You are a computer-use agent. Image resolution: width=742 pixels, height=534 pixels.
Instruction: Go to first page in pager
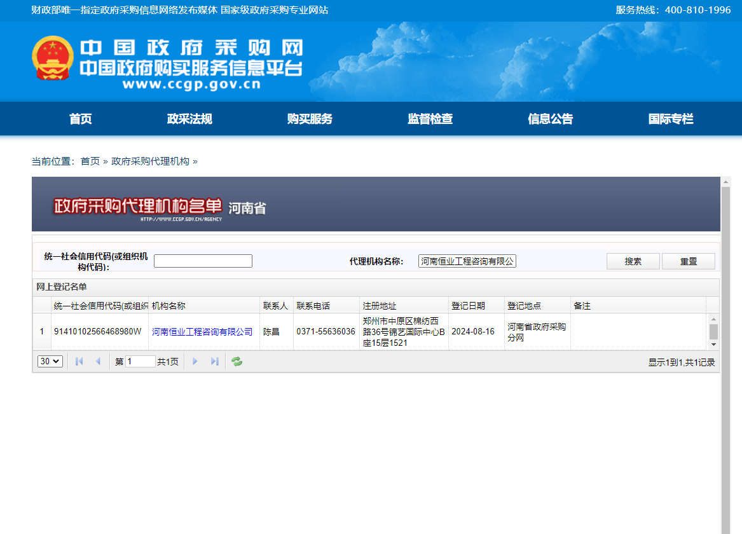79,361
